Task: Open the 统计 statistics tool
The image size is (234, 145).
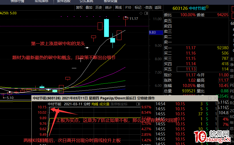Action: (x=108, y=8)
